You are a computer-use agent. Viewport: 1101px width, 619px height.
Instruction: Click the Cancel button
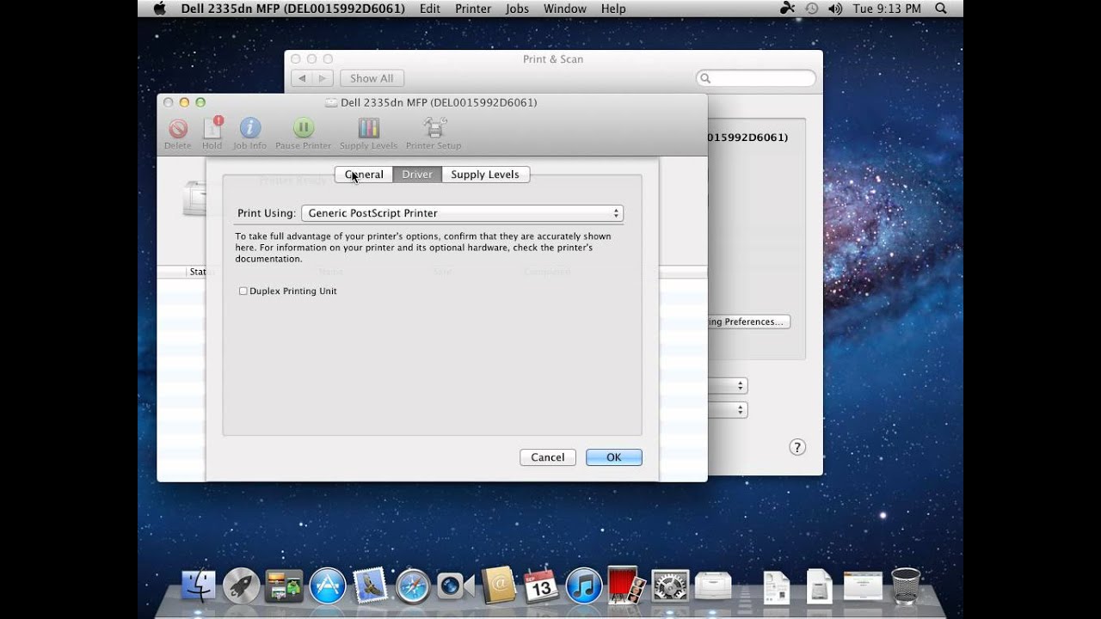(x=548, y=457)
